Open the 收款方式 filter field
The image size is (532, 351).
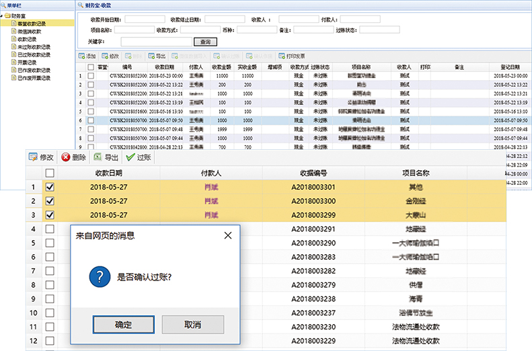(200, 30)
